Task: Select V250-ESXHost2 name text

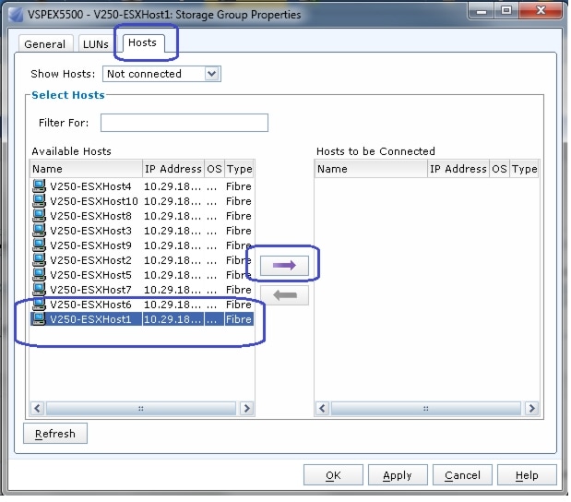Action: (90, 260)
